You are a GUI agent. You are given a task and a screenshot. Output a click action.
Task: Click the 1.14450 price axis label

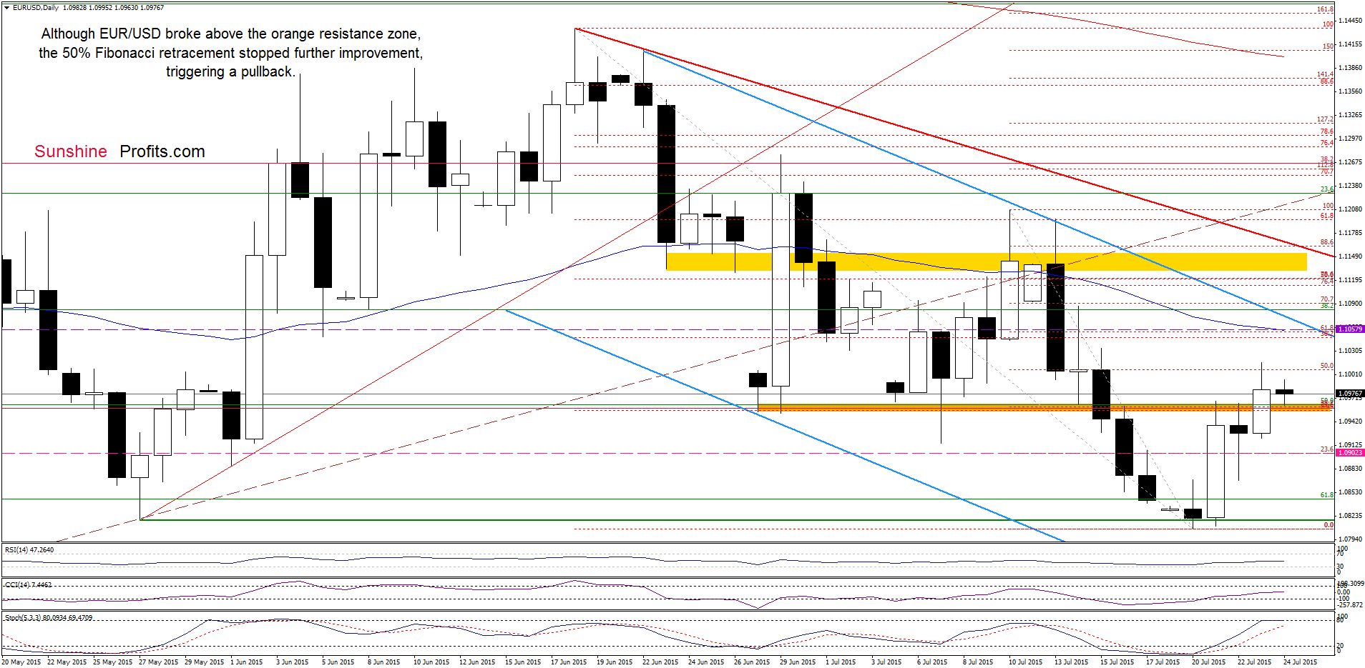1350,21
